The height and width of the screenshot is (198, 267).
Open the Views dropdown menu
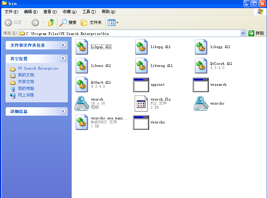113,23
